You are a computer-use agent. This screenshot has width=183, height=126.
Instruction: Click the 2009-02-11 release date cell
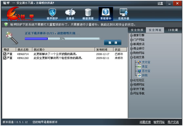[103, 58]
